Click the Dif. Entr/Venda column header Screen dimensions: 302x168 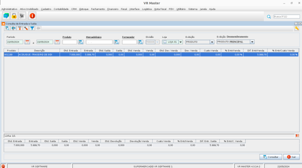pos(256,51)
